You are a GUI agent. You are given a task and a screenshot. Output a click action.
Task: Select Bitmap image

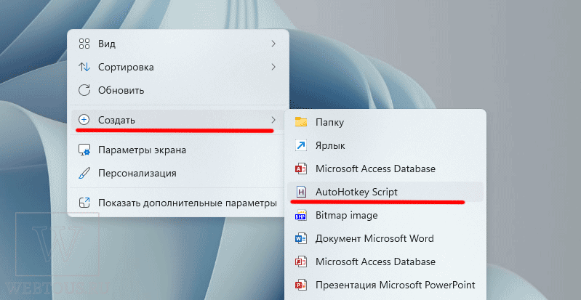[385, 215]
